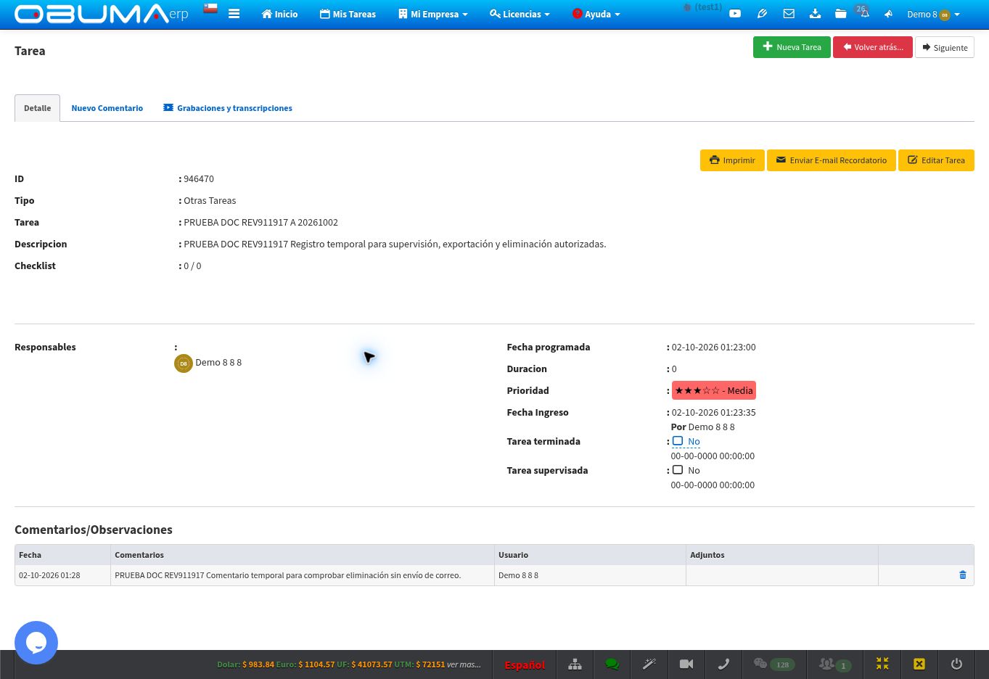Click the Siguiente button

pos(945,47)
